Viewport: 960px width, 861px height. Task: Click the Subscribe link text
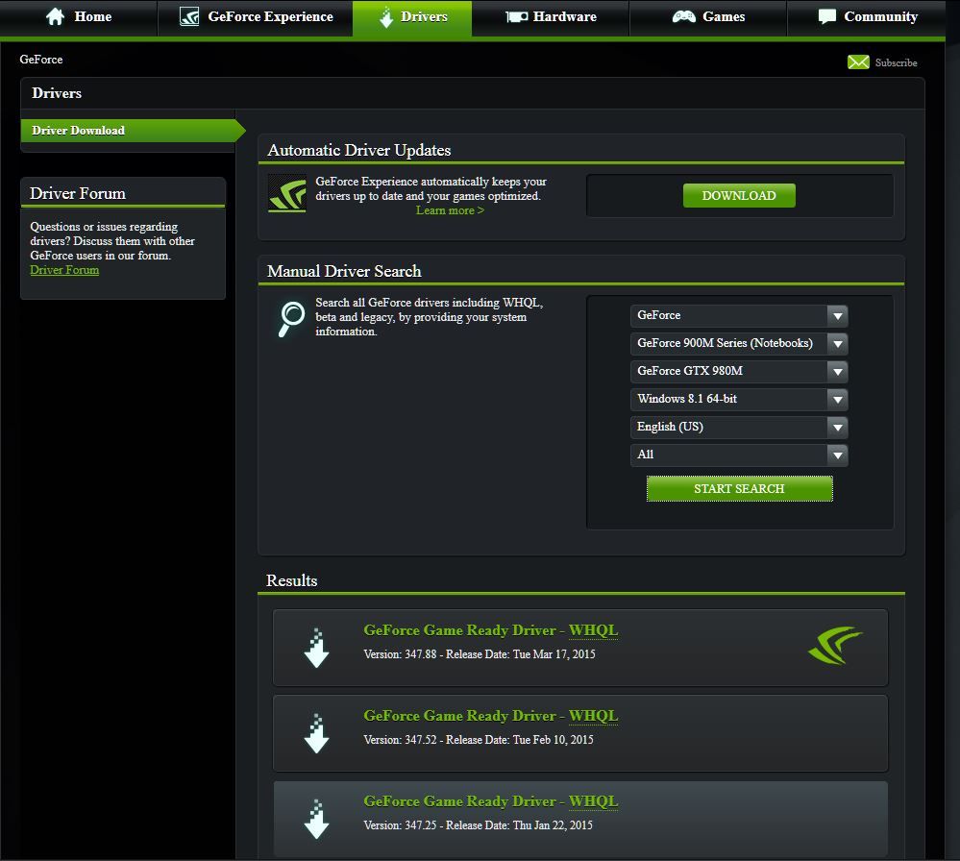click(x=896, y=62)
